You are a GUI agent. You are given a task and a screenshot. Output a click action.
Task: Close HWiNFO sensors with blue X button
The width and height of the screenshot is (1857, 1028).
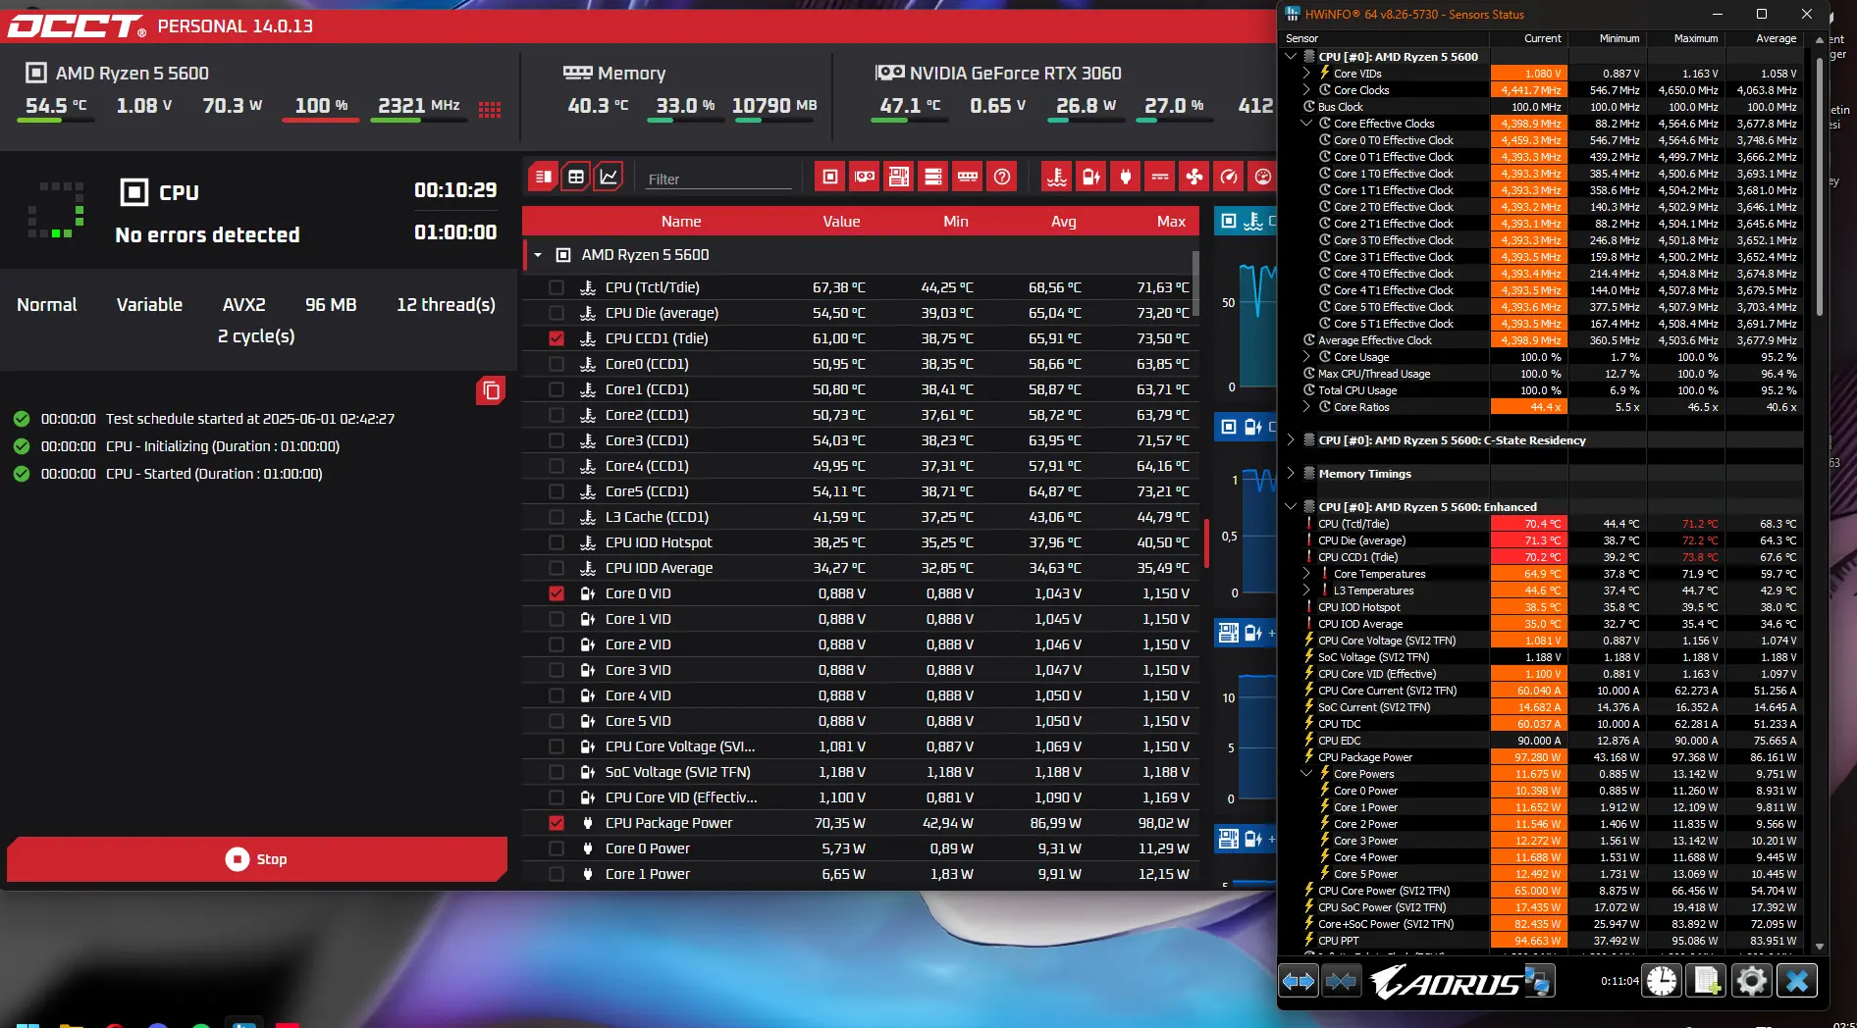(x=1797, y=980)
